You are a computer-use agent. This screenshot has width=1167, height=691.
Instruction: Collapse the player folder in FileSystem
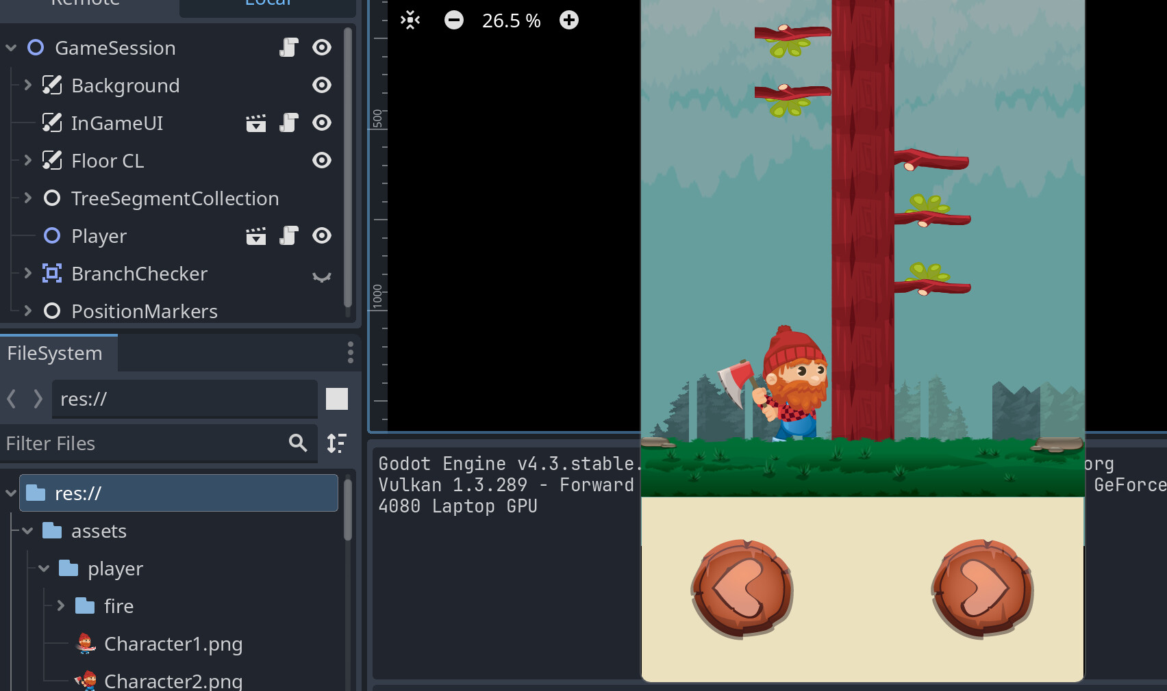[43, 568]
